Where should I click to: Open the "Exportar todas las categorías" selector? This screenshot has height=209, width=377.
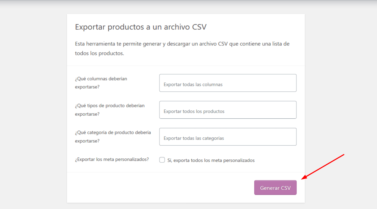click(228, 137)
